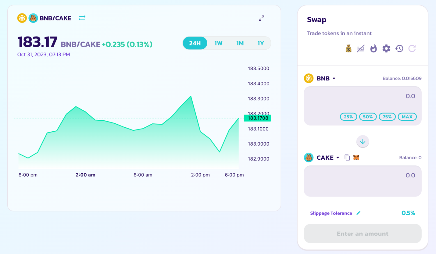This screenshot has width=436, height=255.
Task: Set BNB amount to 25%
Action: click(x=348, y=117)
